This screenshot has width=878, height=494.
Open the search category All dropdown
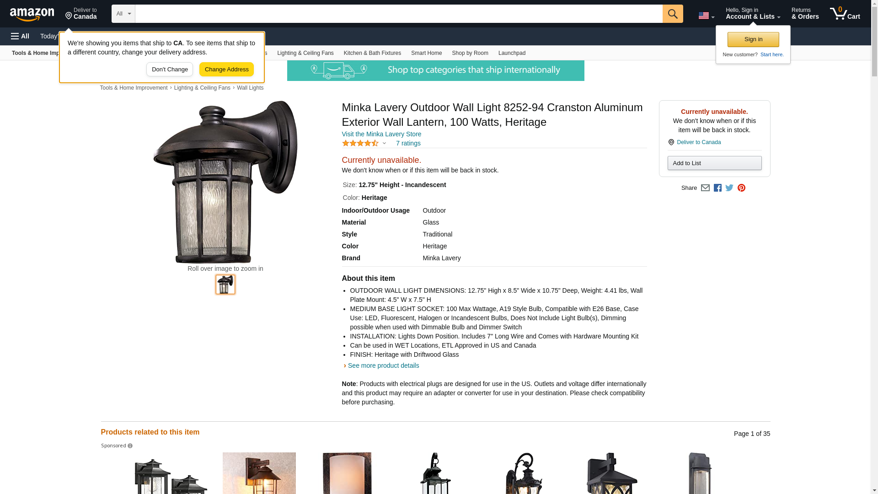coord(123,14)
